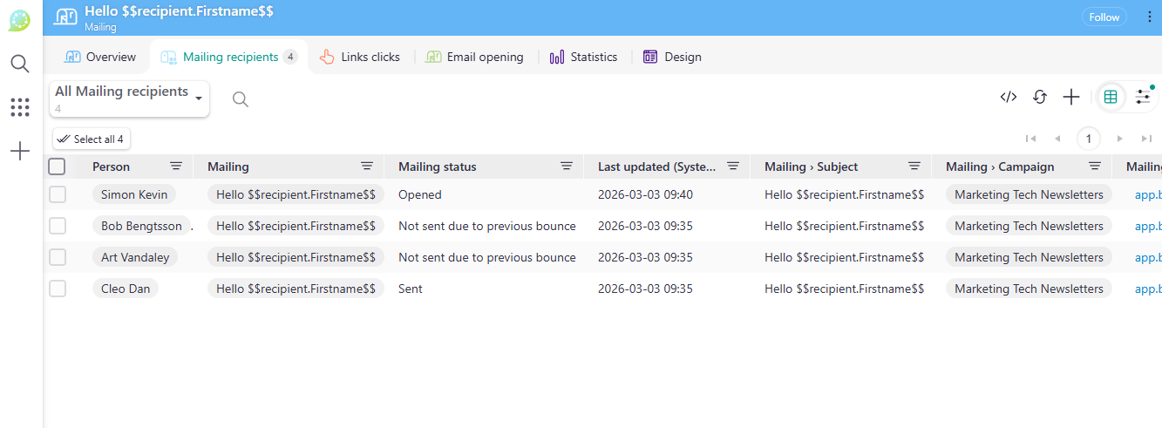Open the Person column filter menu
The height and width of the screenshot is (428, 1162).
click(x=176, y=166)
